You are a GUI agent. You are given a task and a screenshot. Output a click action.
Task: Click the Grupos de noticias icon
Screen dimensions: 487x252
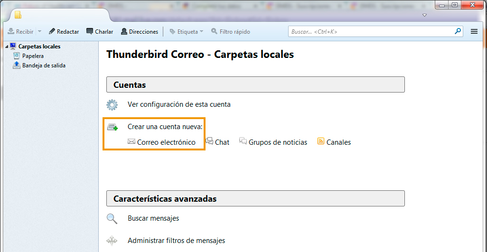coord(243,141)
